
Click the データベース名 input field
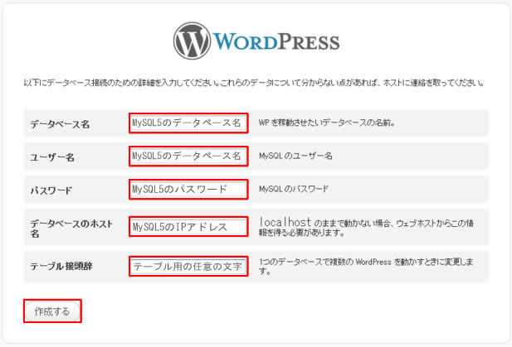click(188, 123)
